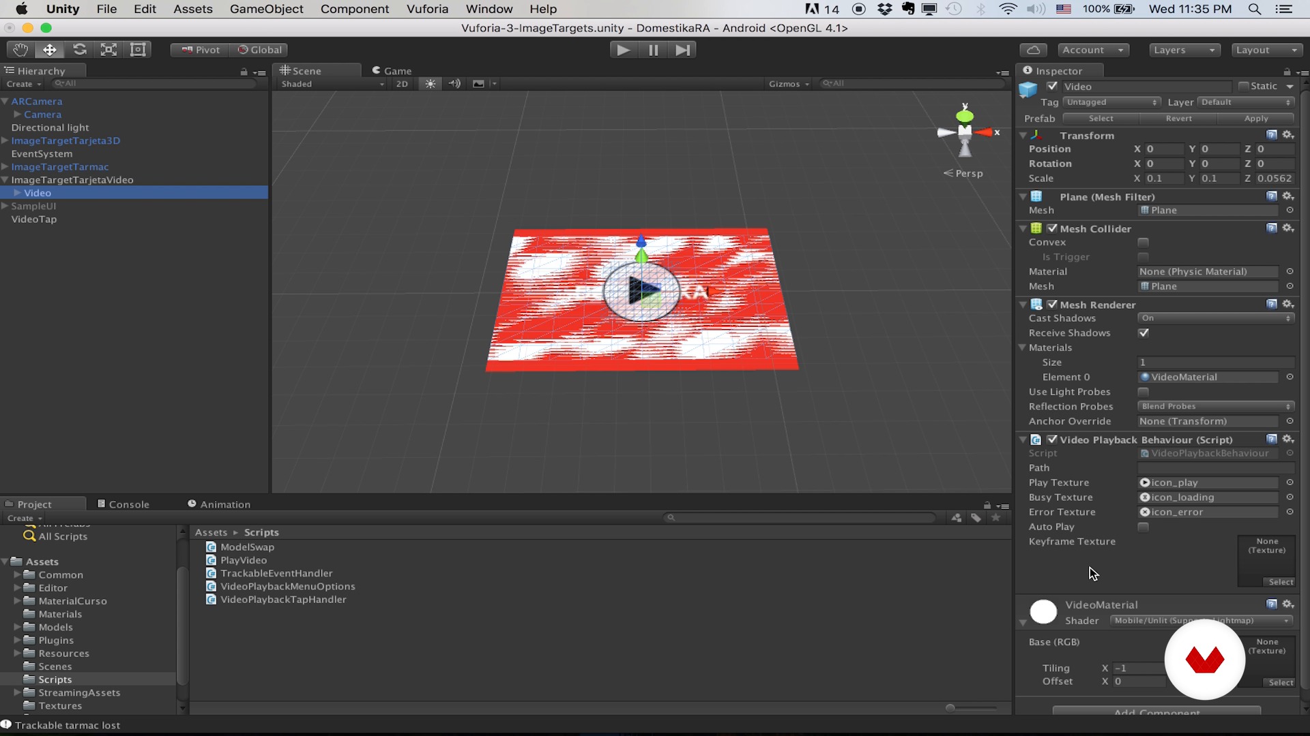The width and height of the screenshot is (1310, 736).
Task: Select the Rect Transform tool
Action: point(138,50)
